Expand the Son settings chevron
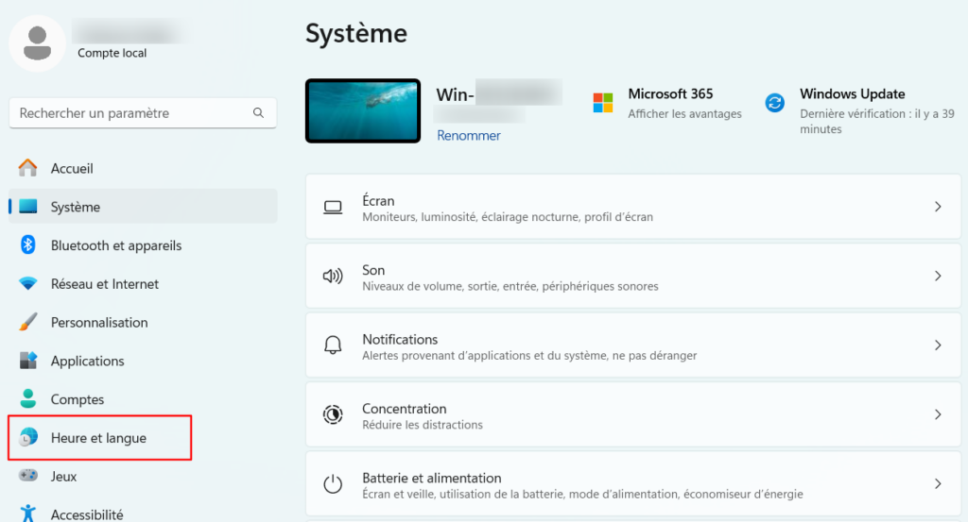This screenshot has height=522, width=968. [938, 277]
